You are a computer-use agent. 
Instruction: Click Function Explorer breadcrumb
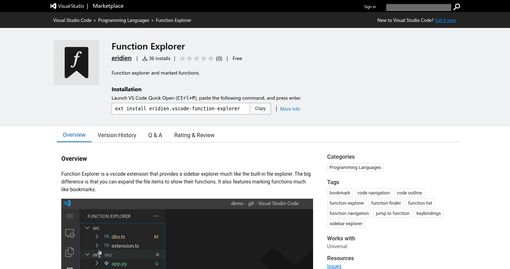click(x=174, y=20)
